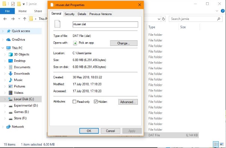The width and height of the screenshot is (226, 148).
Task: Click the 6,144 KB size cell
Action: [192, 135]
